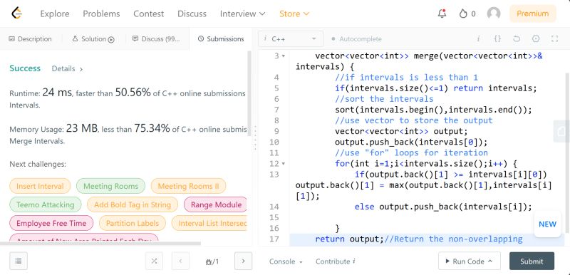Toggle fullscreen editor mode
570x275 pixels.
554,39
